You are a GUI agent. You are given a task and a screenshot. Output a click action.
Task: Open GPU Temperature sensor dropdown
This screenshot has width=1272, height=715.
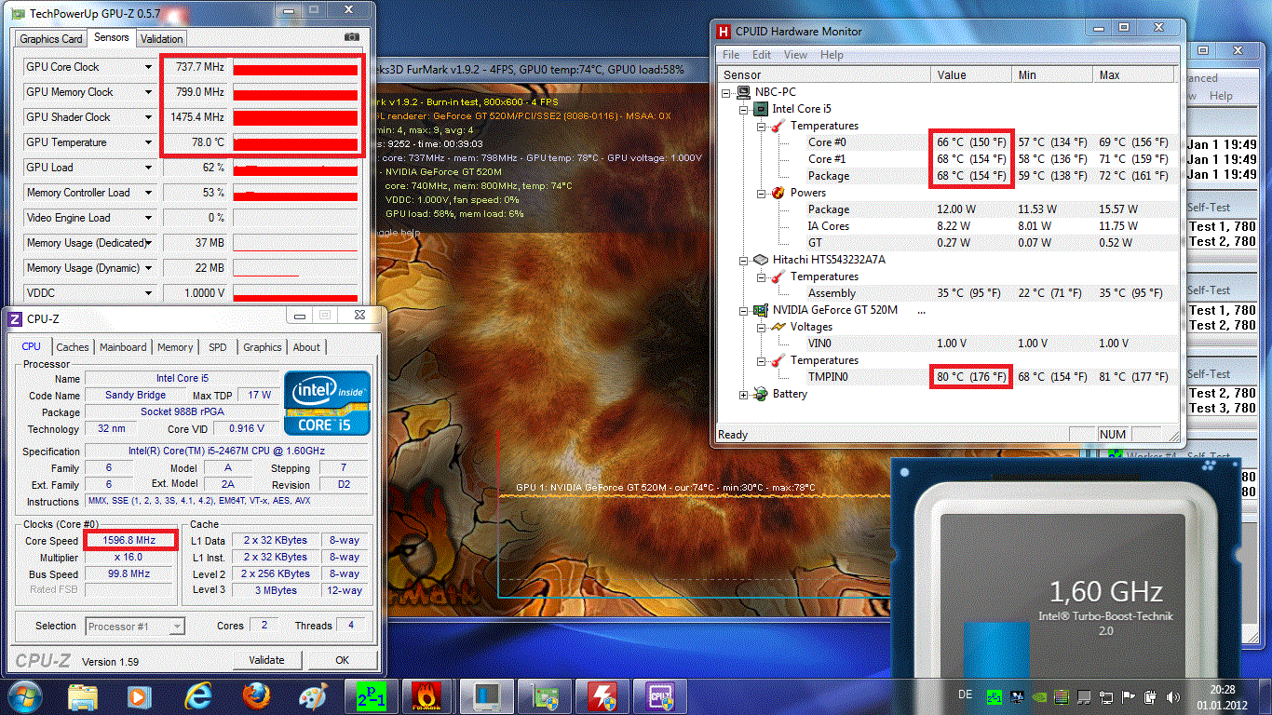148,142
